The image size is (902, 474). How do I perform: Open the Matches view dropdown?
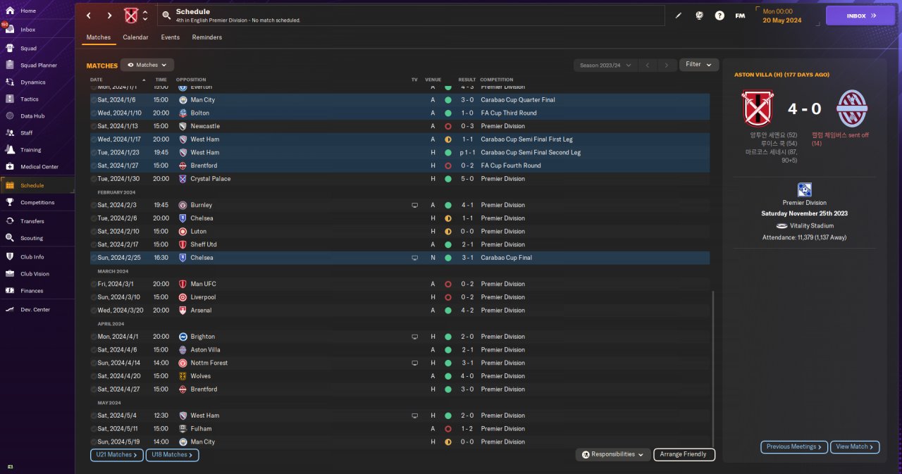click(147, 65)
